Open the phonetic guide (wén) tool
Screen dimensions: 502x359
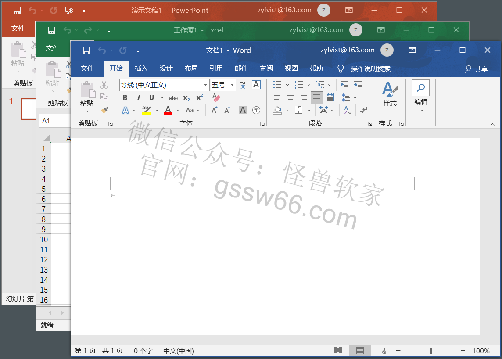pyautogui.click(x=243, y=85)
